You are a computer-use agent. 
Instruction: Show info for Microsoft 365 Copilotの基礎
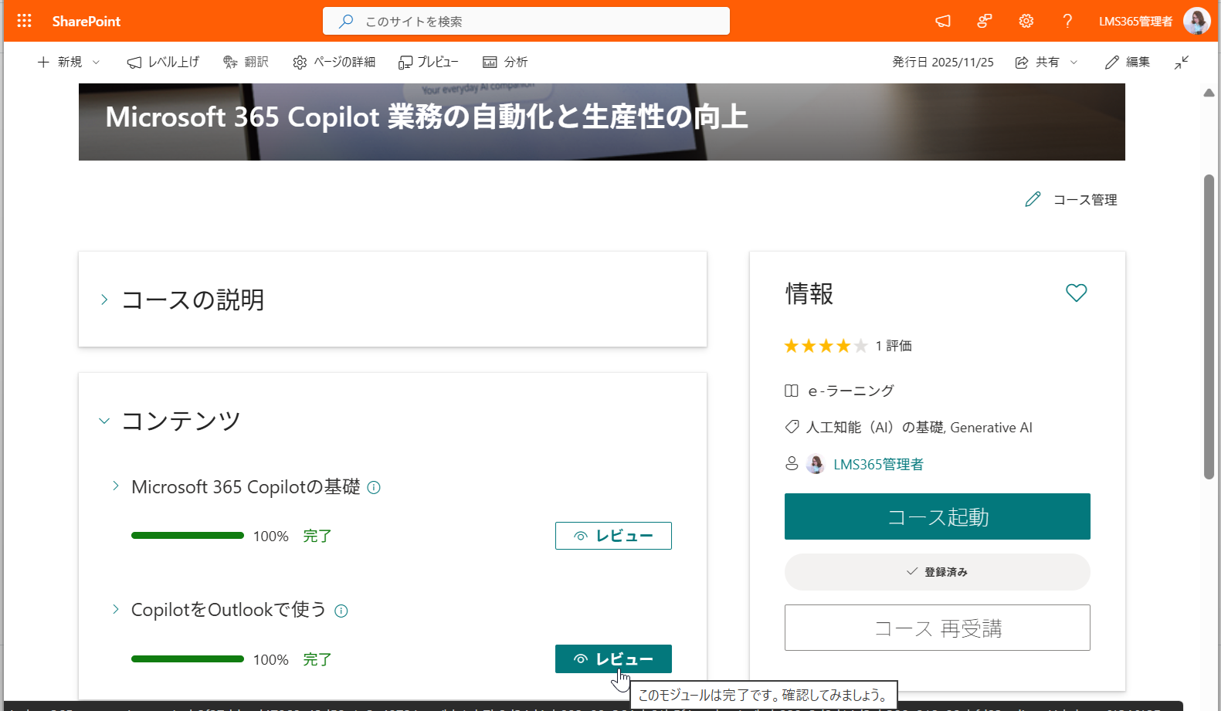pyautogui.click(x=374, y=488)
